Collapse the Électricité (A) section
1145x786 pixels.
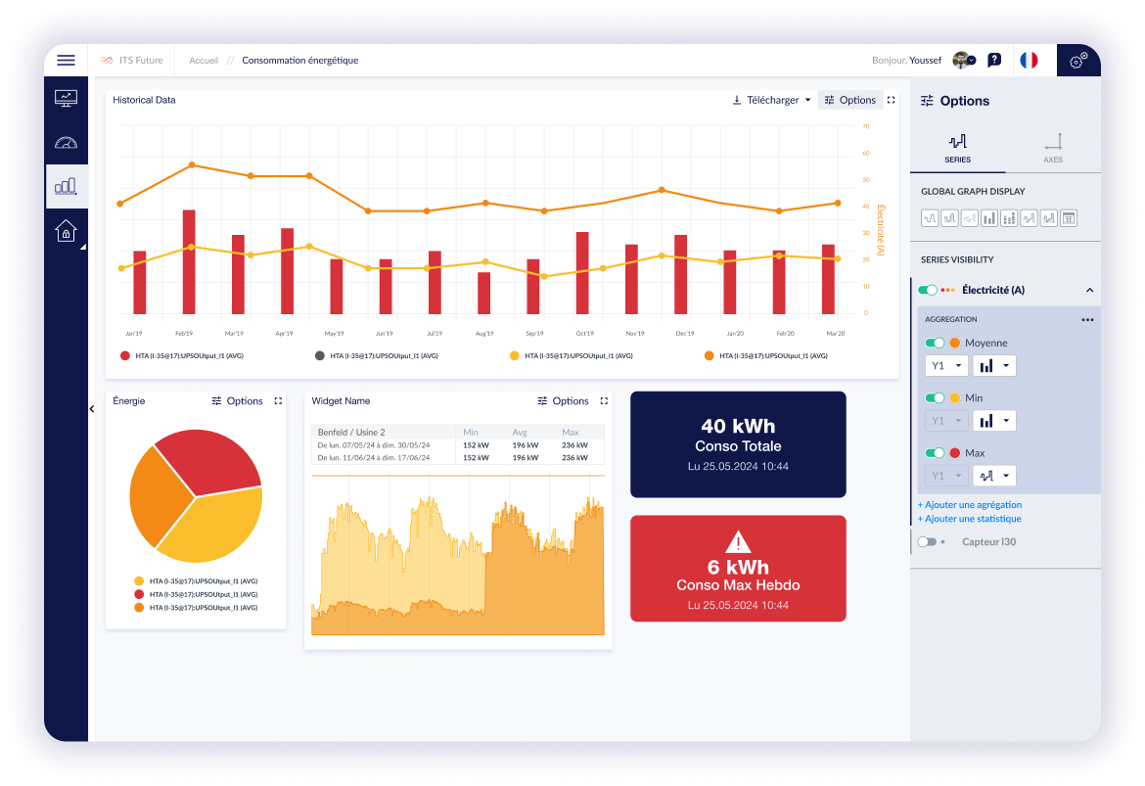click(1089, 291)
